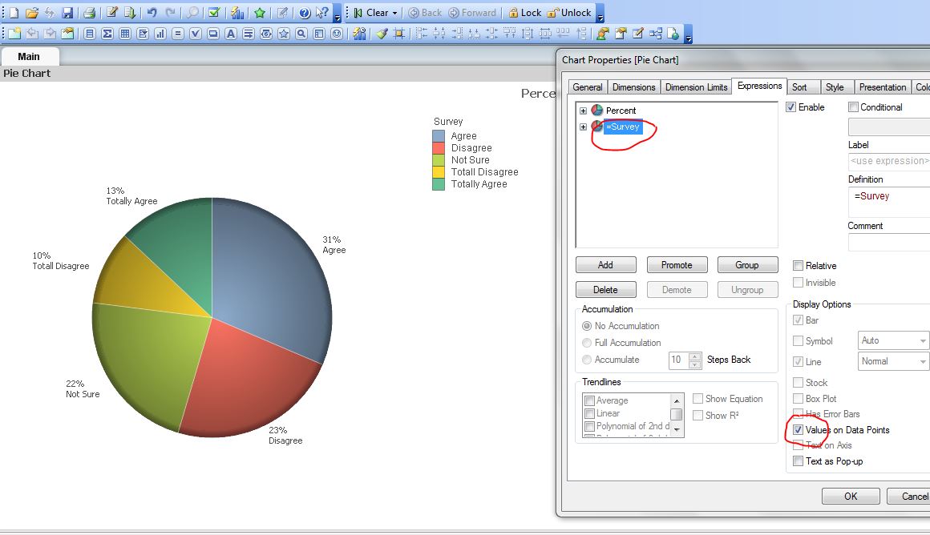The height and width of the screenshot is (535, 930).
Task: Tick the Linear trendline checkbox
Action: coord(589,413)
